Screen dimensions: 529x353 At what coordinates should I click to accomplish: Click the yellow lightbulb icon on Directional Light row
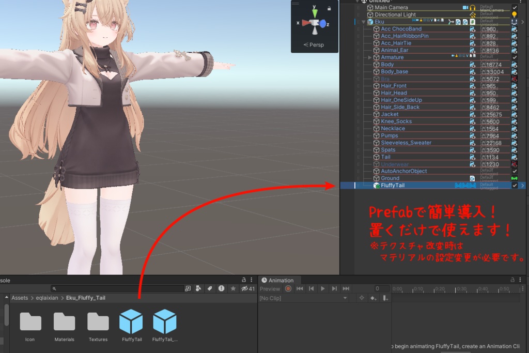pos(514,14)
